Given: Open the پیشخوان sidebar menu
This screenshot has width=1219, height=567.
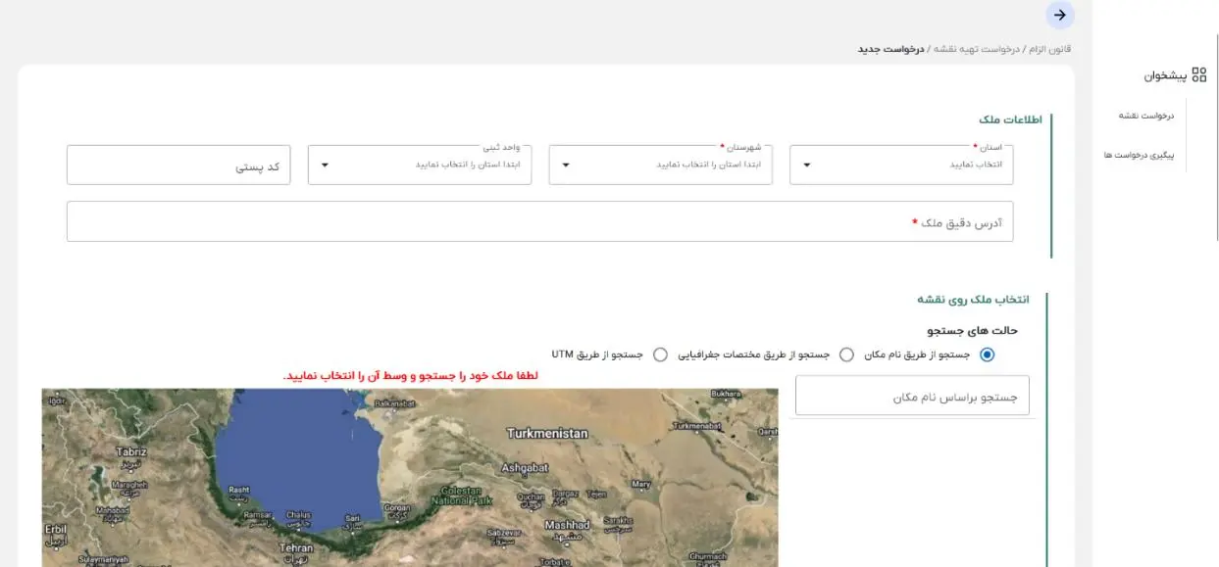Looking at the screenshot, I should click(x=1174, y=74).
